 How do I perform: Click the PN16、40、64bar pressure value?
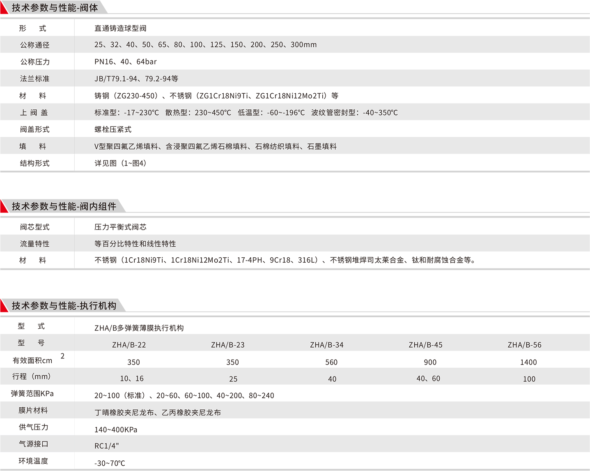pyautogui.click(x=125, y=62)
